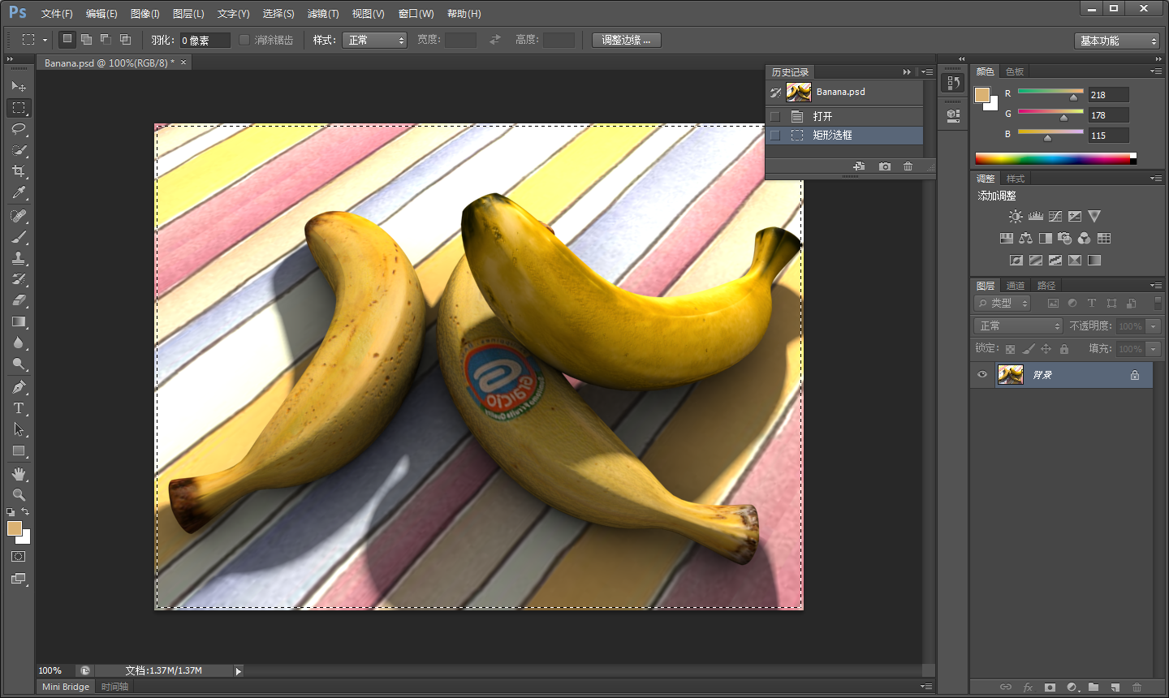Open the 样式 selection style dropdown
1169x698 pixels.
[374, 40]
